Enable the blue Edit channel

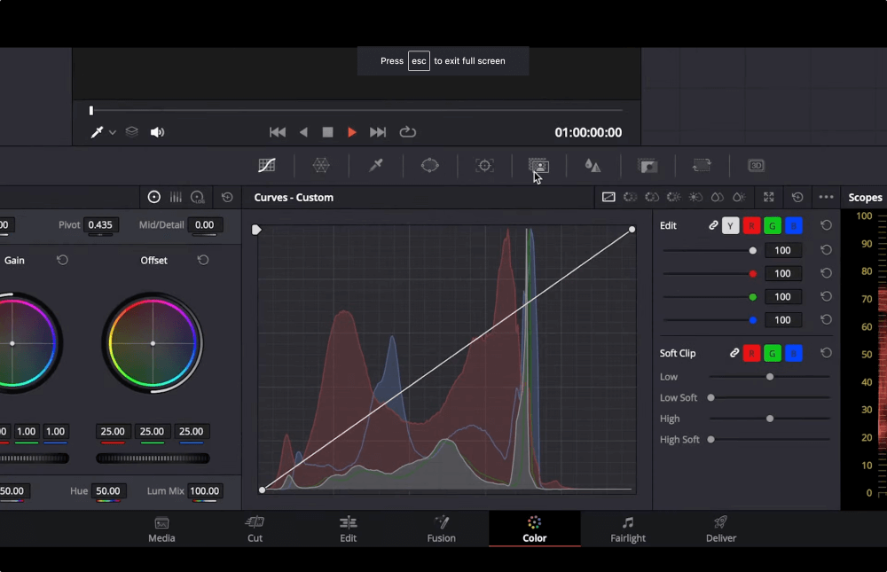point(794,226)
